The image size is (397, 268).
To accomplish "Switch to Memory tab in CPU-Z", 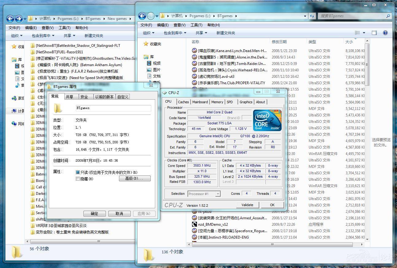I will click(x=217, y=102).
